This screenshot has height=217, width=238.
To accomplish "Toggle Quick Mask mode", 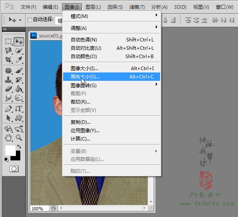I will [x=14, y=169].
